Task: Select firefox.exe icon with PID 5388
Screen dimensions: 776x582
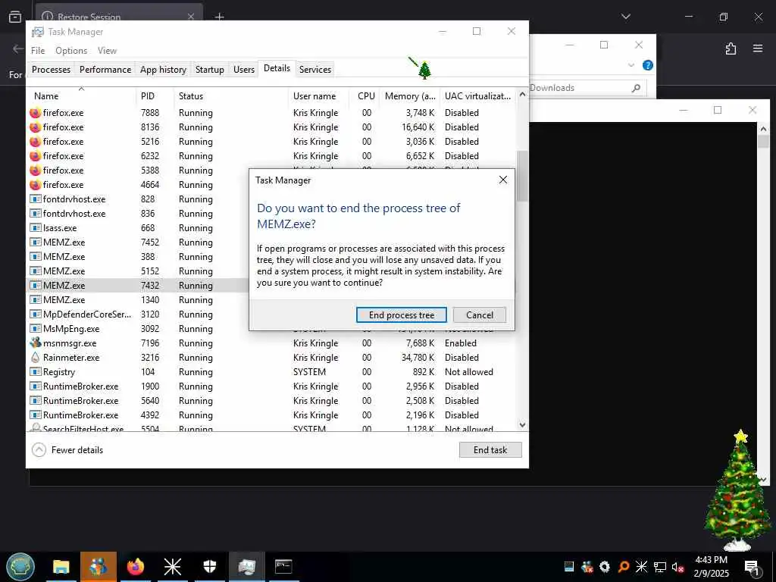Action: [35, 171]
